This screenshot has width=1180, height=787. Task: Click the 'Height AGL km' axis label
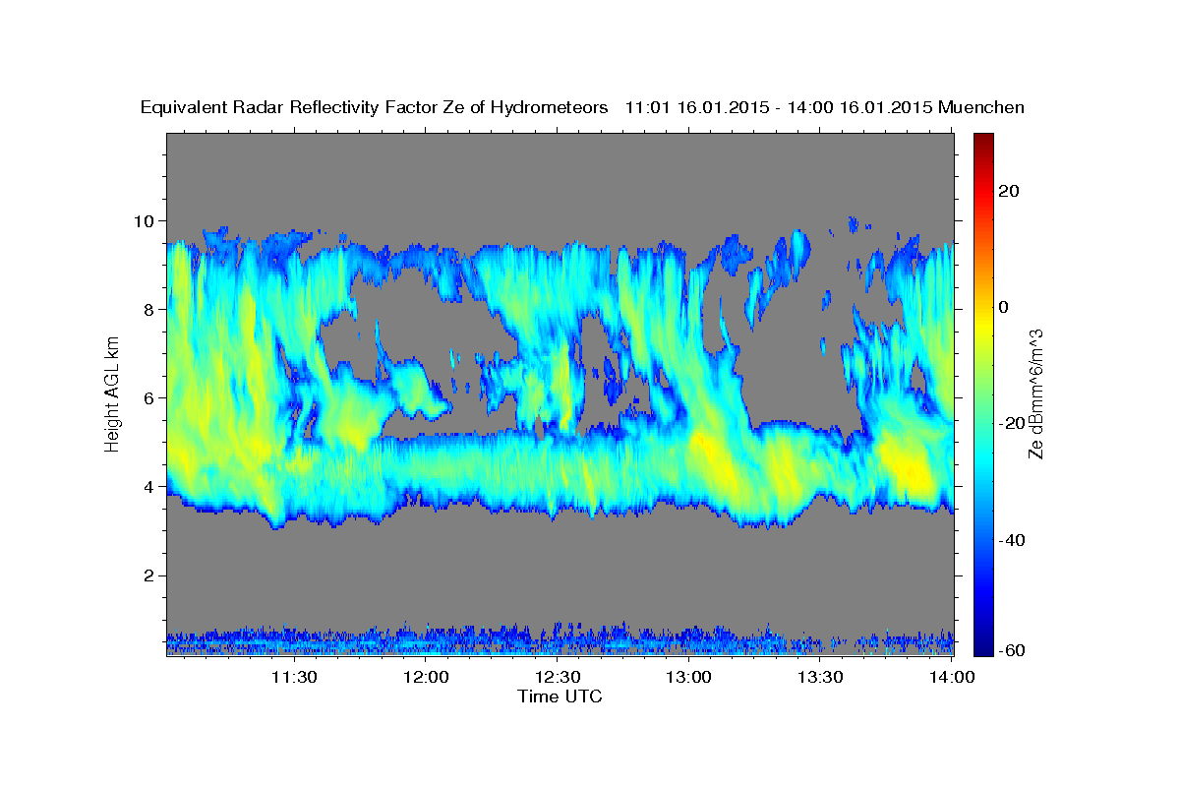(x=113, y=395)
